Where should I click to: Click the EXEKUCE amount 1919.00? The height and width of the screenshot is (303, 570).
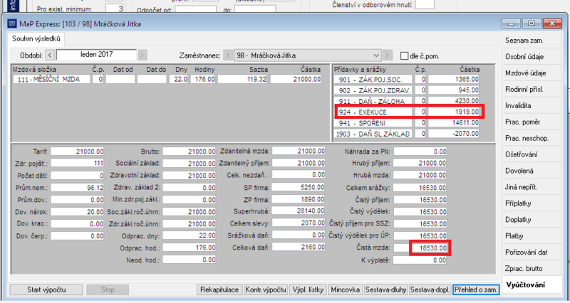453,112
